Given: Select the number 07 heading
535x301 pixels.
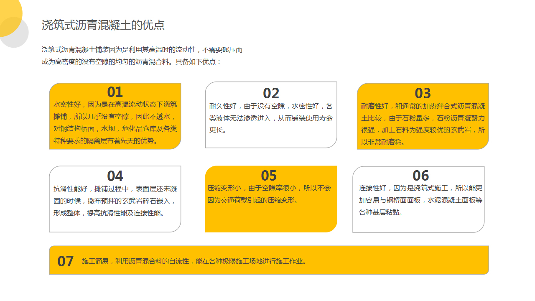Looking at the screenshot, I should pos(66,261).
